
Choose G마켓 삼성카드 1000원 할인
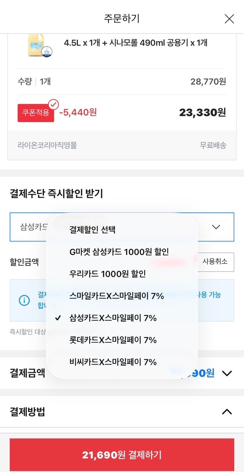tap(119, 252)
